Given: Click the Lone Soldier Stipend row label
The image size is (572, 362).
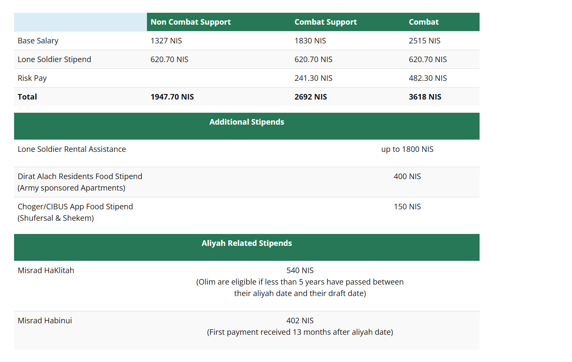Looking at the screenshot, I should click(x=54, y=60).
